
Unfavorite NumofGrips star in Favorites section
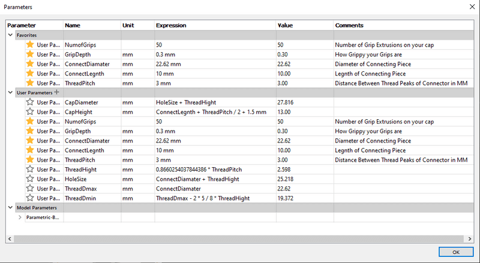click(29, 45)
